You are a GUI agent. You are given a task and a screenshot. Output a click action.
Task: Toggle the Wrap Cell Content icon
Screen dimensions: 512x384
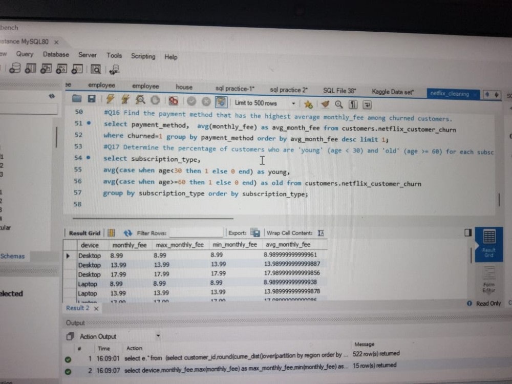(x=321, y=233)
